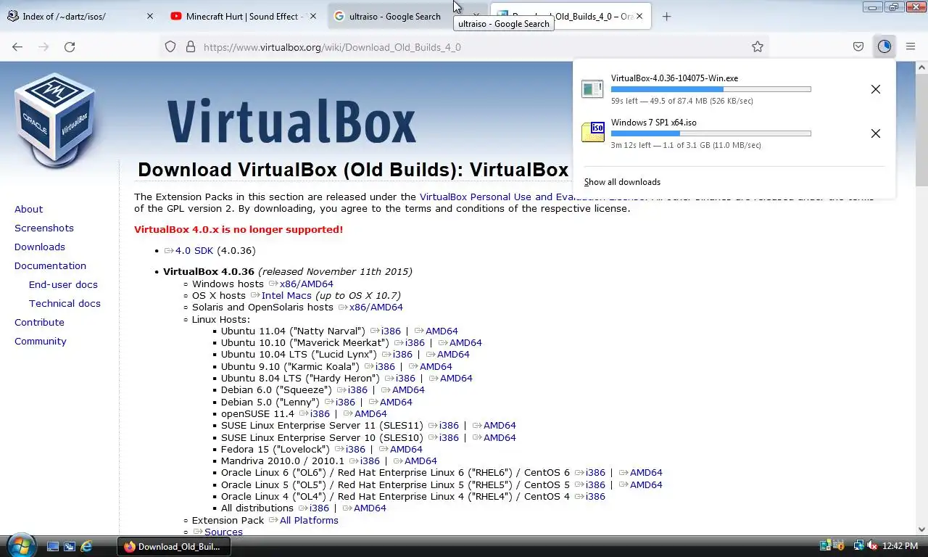This screenshot has width=928, height=557.
Task: Download Ubuntu 11.04 Natty Narwhal i386
Action: 391,331
